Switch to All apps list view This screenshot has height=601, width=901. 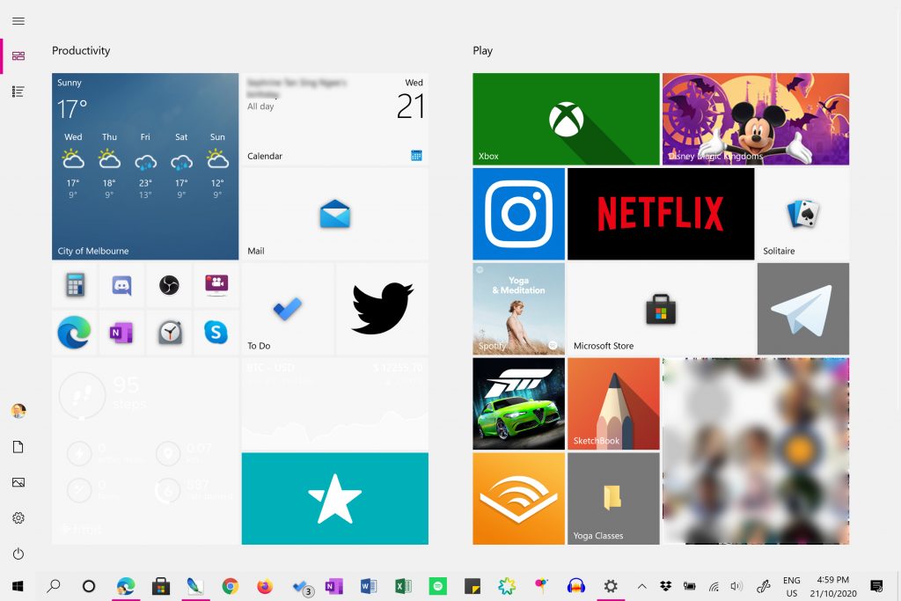tap(18, 92)
